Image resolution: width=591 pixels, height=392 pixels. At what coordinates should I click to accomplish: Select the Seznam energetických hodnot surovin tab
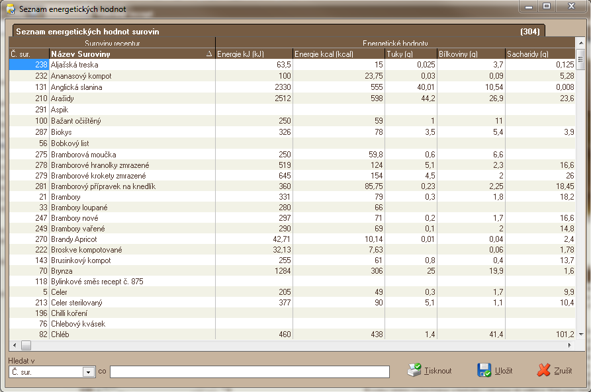86,31
